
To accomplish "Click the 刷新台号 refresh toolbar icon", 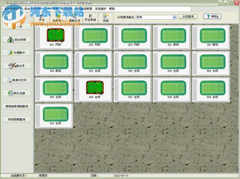I will [x=74, y=18].
